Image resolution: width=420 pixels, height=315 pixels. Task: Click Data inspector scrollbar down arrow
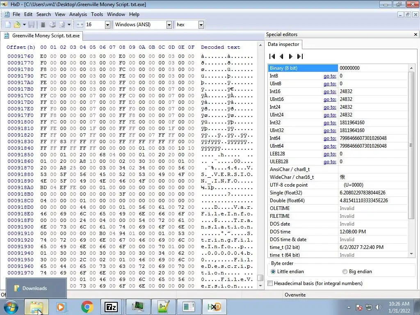coord(411,254)
